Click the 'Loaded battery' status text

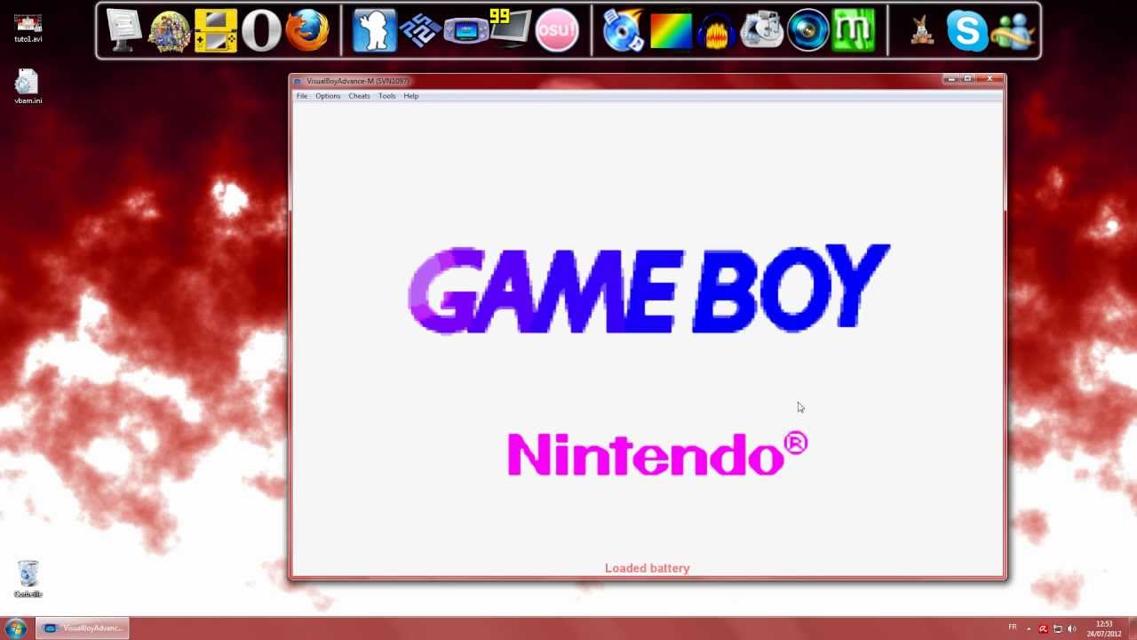pos(648,568)
